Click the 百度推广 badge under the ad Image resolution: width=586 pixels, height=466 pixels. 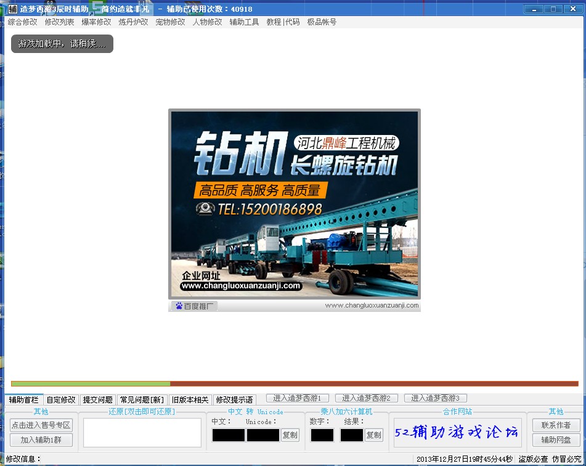195,306
